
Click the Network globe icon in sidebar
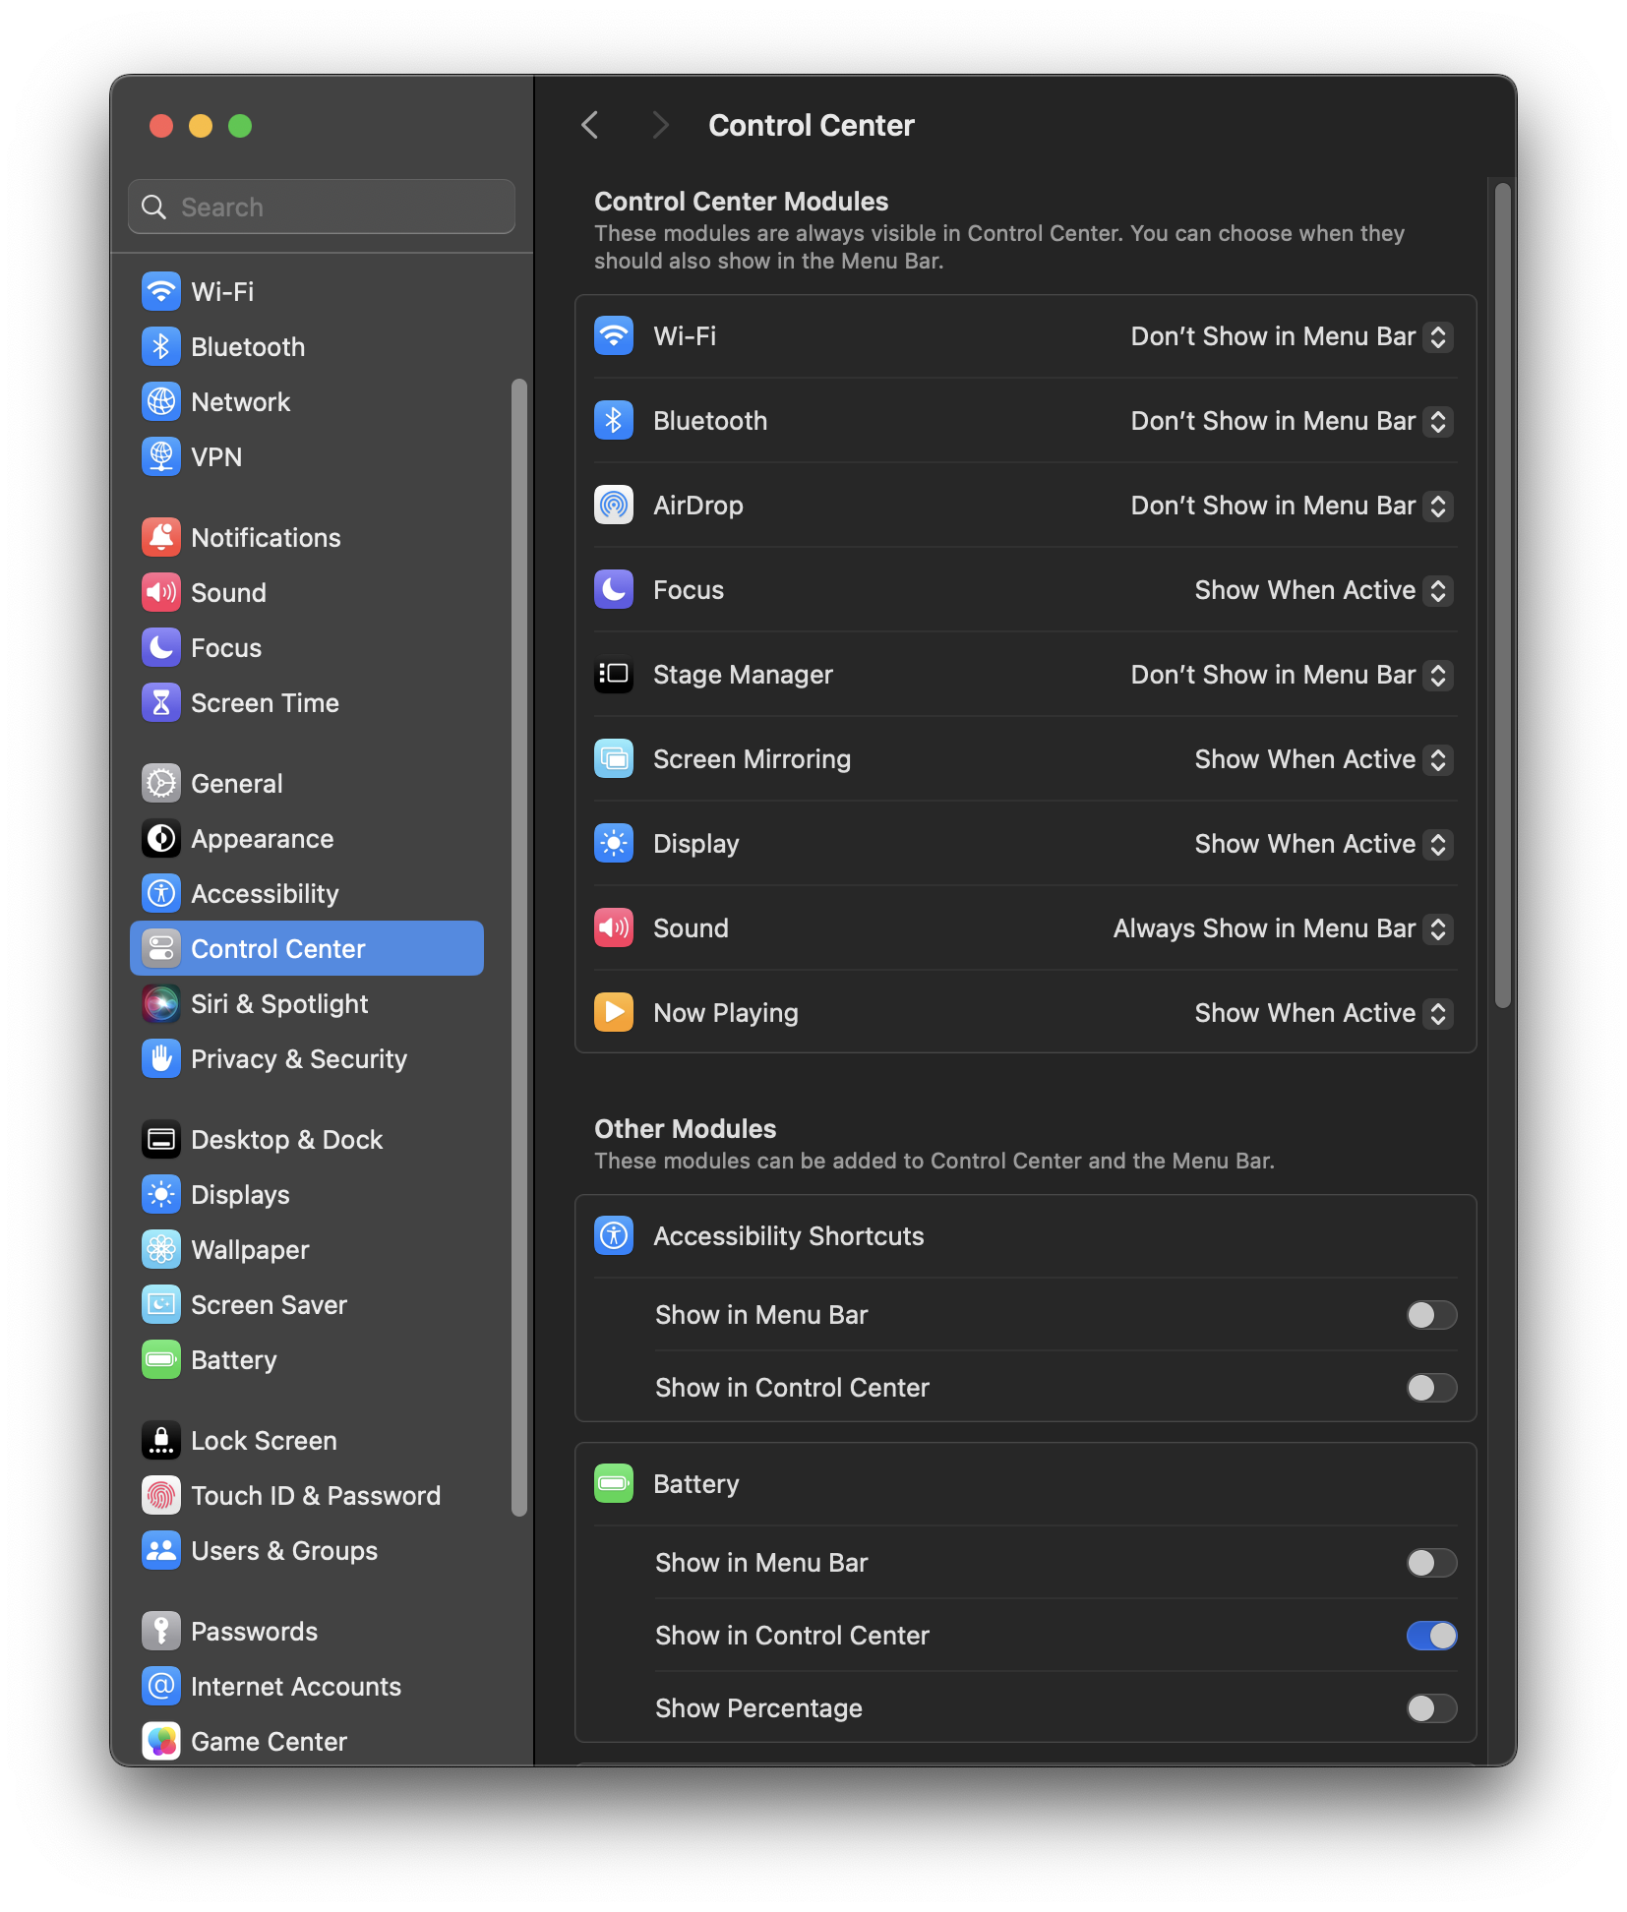161,401
